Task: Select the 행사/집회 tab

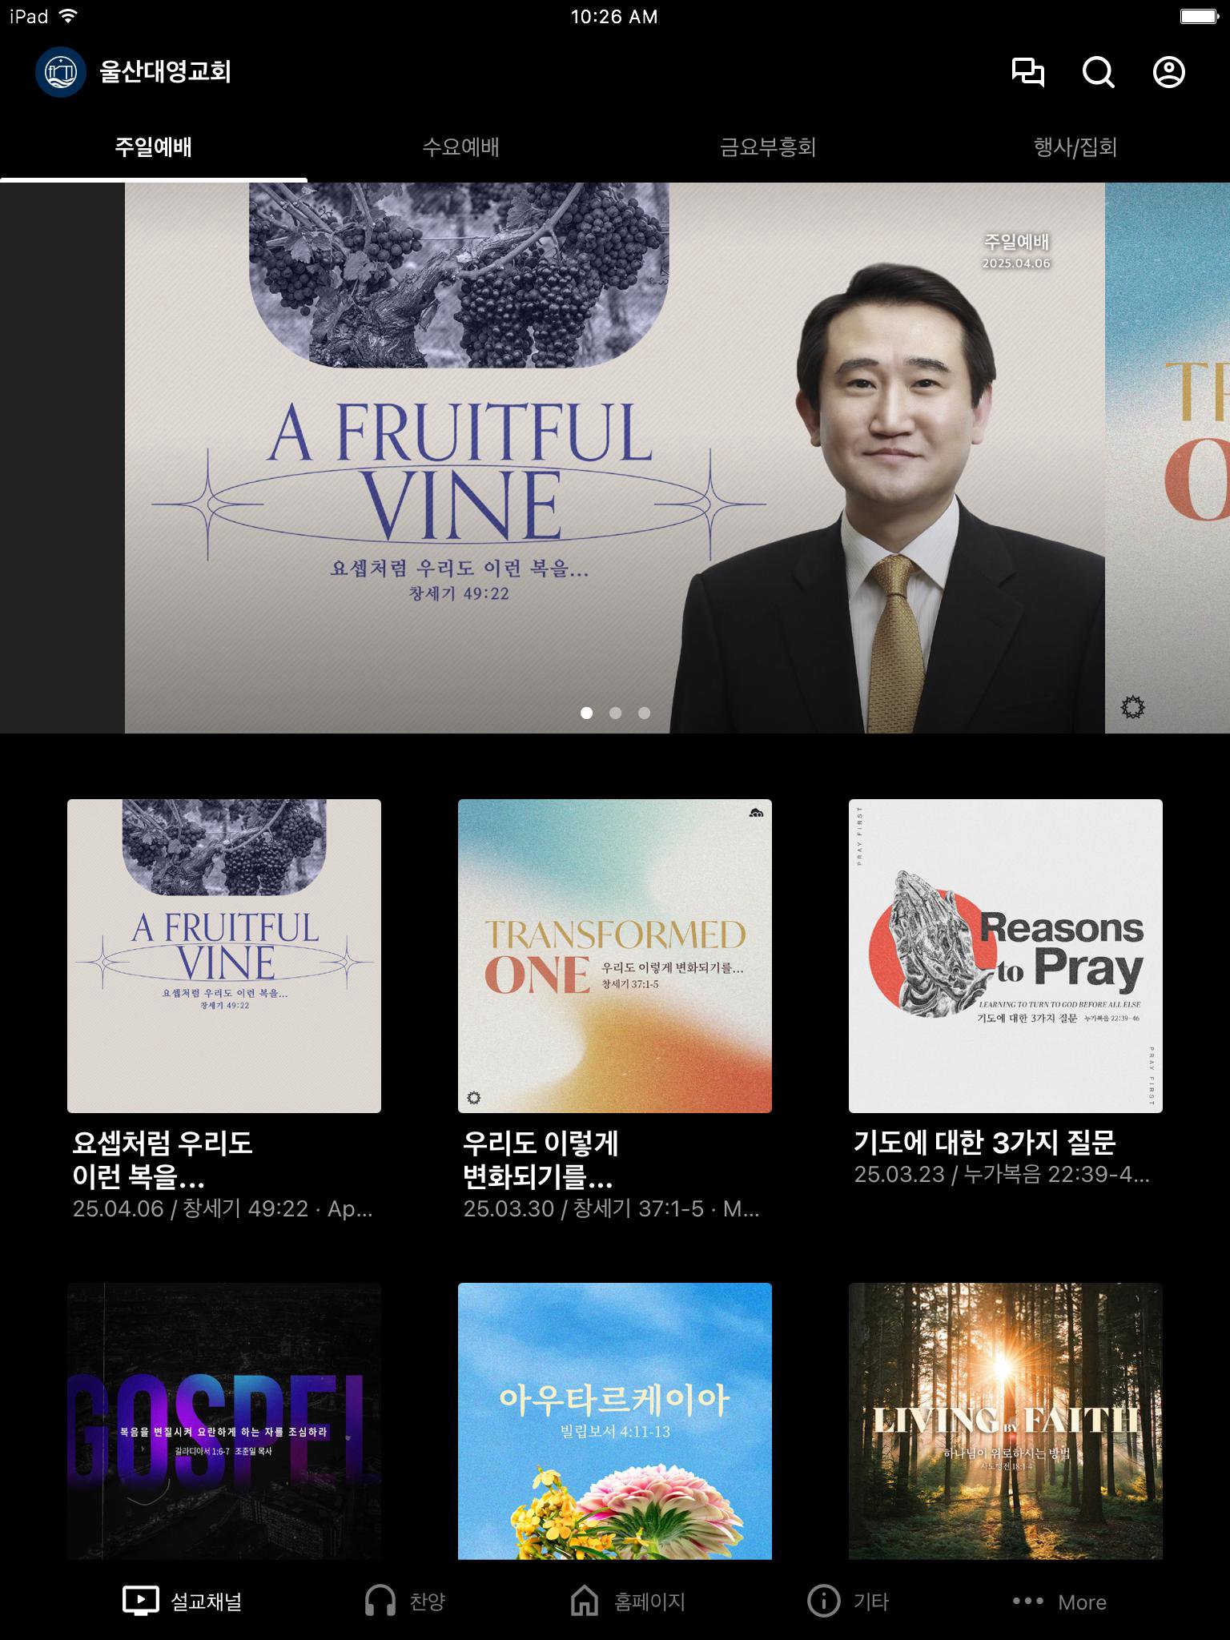Action: click(1075, 147)
